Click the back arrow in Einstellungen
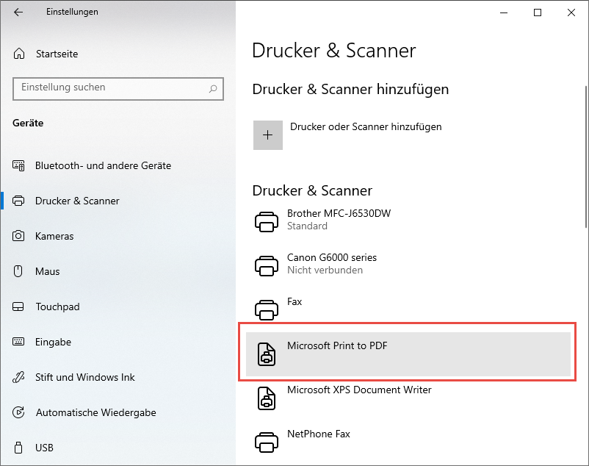Viewport: 589px width, 466px height. tap(18, 12)
